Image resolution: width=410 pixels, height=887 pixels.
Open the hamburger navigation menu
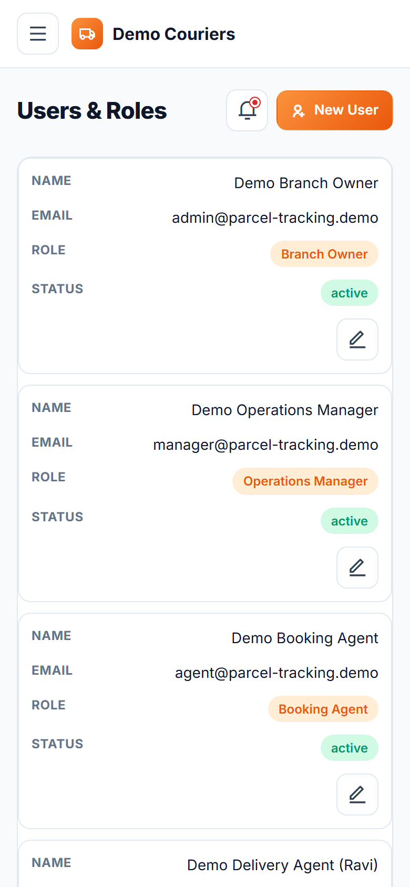tap(38, 34)
